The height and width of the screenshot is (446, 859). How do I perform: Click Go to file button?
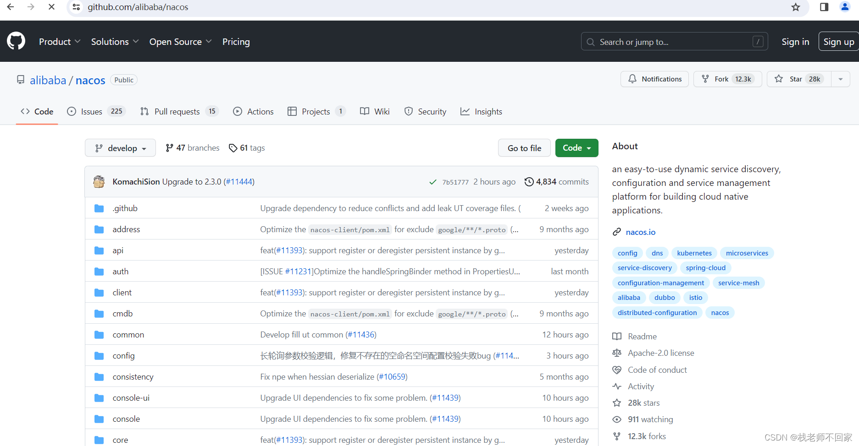(524, 148)
